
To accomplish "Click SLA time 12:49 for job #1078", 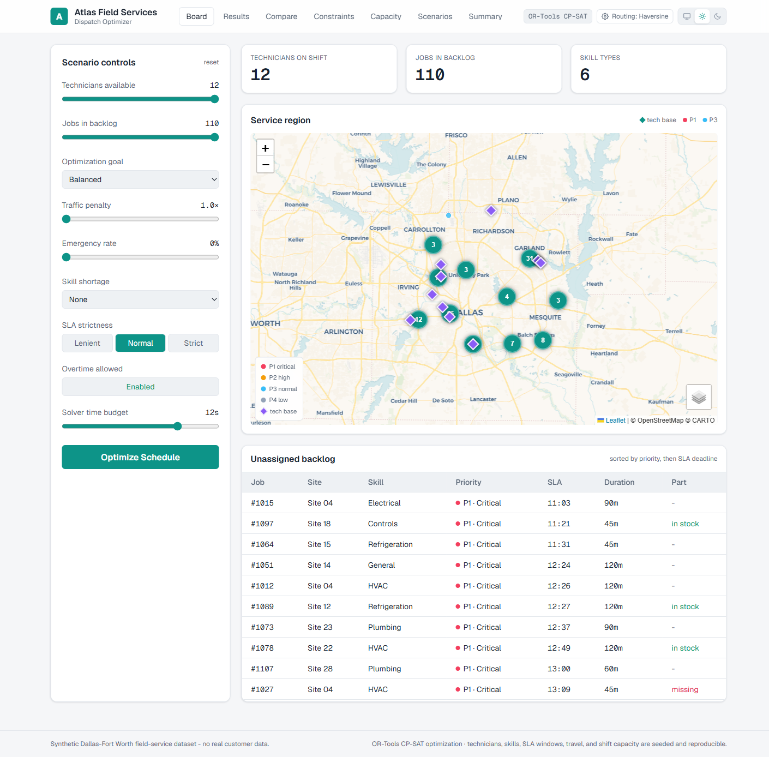I will (x=559, y=648).
